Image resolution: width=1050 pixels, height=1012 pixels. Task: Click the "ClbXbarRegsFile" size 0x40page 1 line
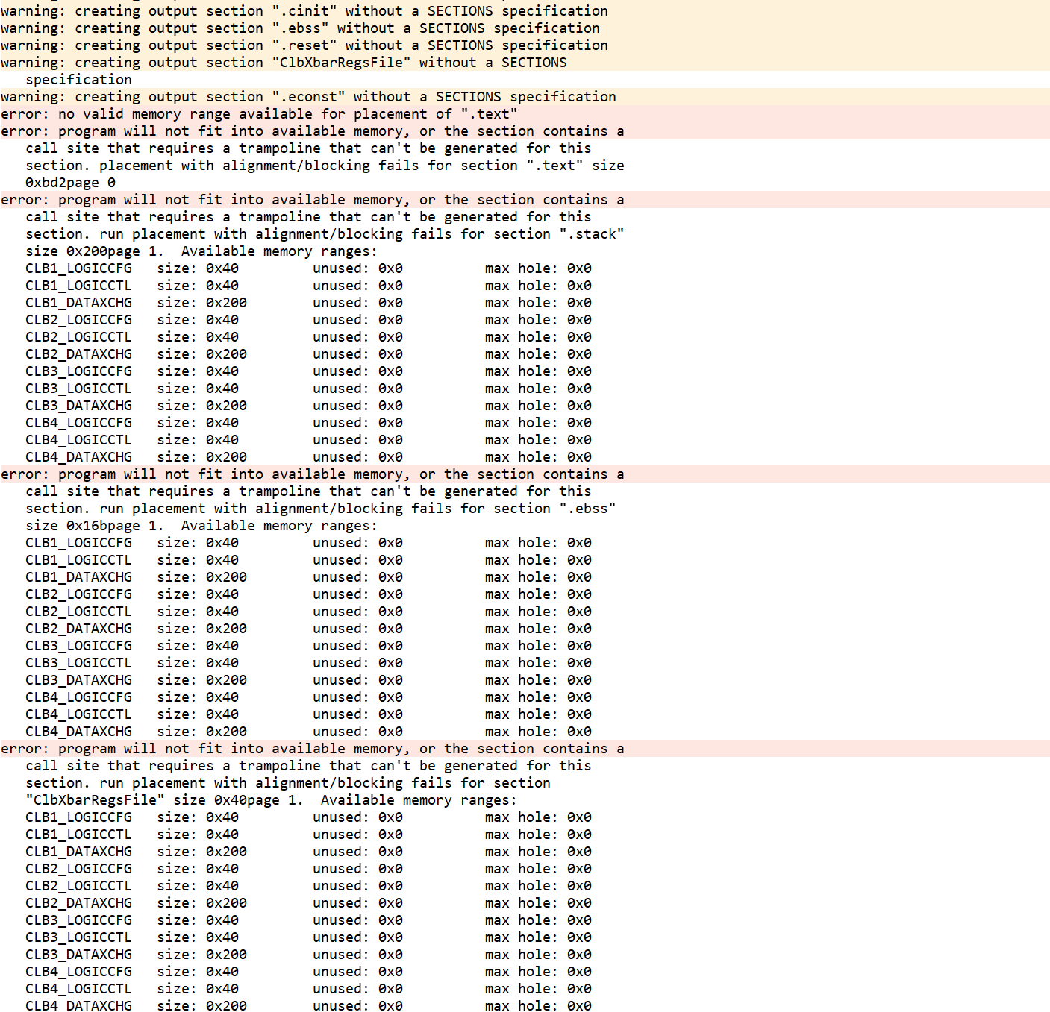271,800
